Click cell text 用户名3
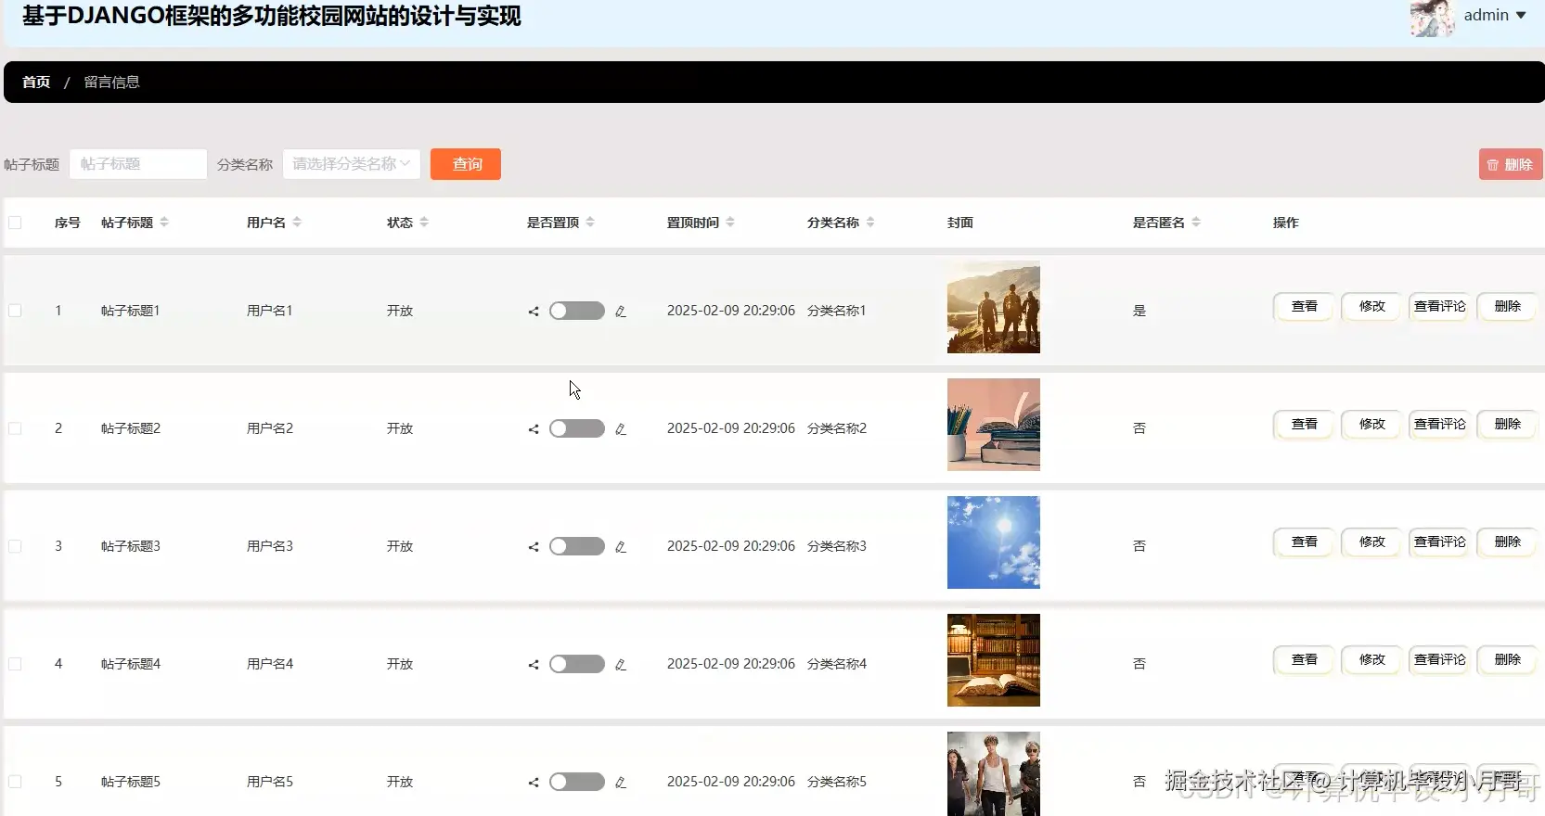 click(270, 546)
